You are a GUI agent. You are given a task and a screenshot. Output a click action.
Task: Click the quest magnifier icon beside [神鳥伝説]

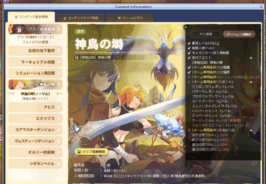point(77,57)
